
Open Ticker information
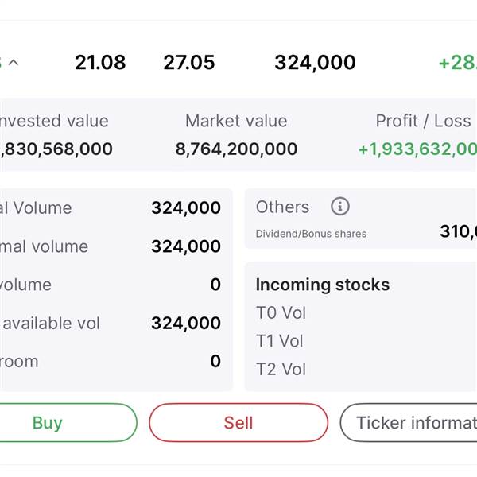(x=410, y=422)
